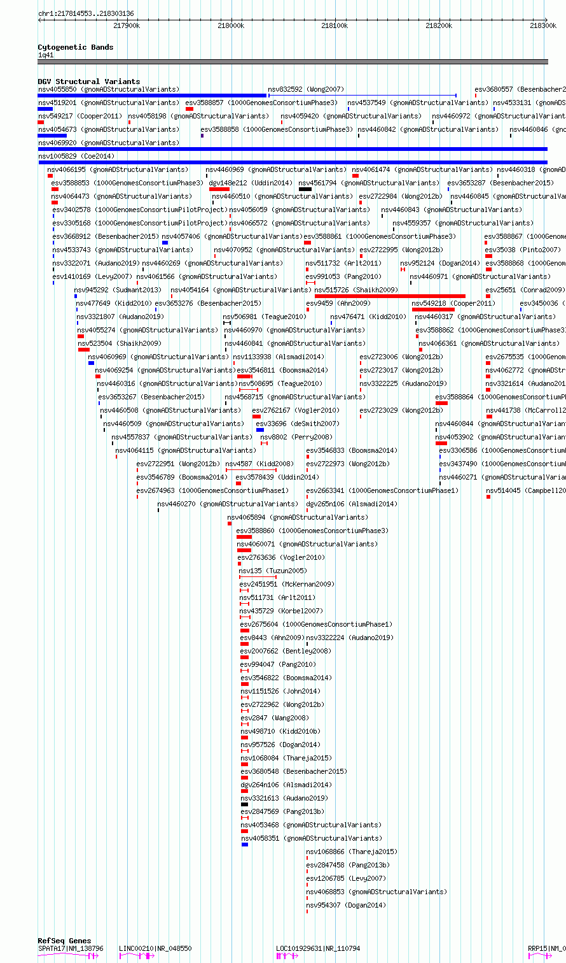The height and width of the screenshot is (963, 566).
Task: Open the dgv148e212 (Uddin2014) variant label
Action: point(251,183)
